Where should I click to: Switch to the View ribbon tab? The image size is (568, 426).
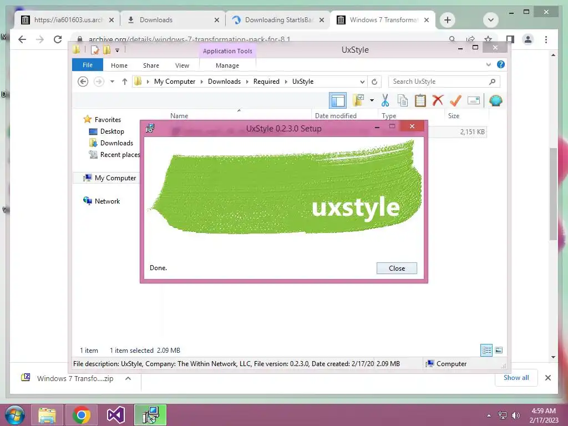[182, 65]
